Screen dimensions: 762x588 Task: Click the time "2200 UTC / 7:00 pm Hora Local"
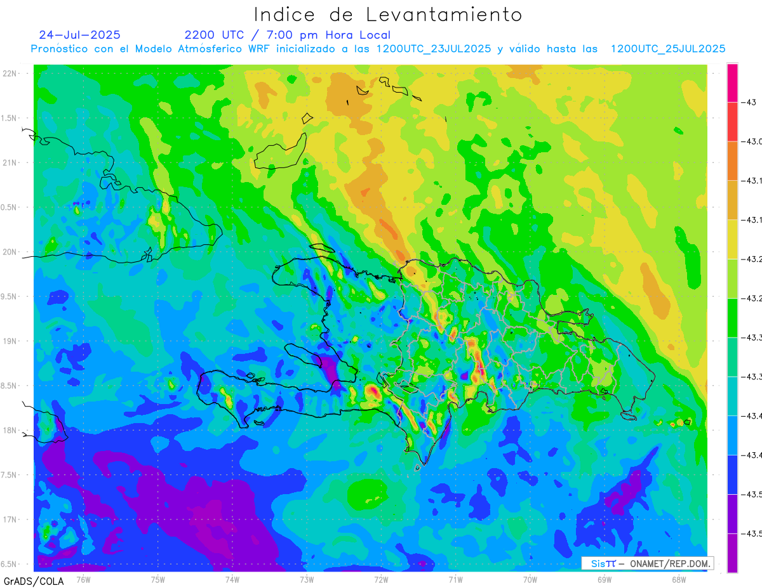tap(288, 36)
